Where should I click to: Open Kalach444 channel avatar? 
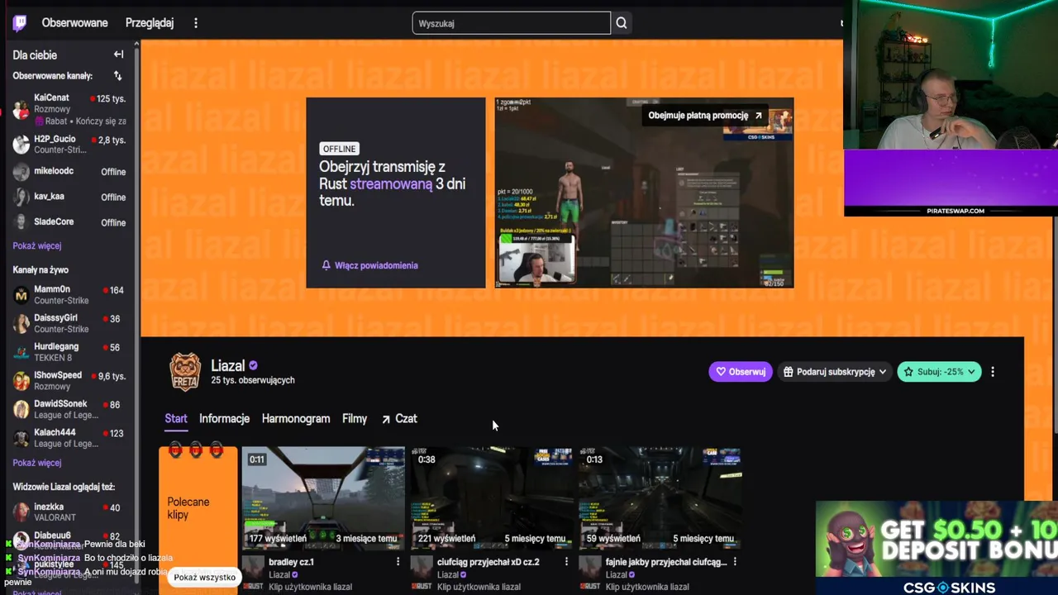21,437
